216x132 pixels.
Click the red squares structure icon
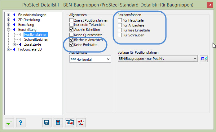(81, 123)
